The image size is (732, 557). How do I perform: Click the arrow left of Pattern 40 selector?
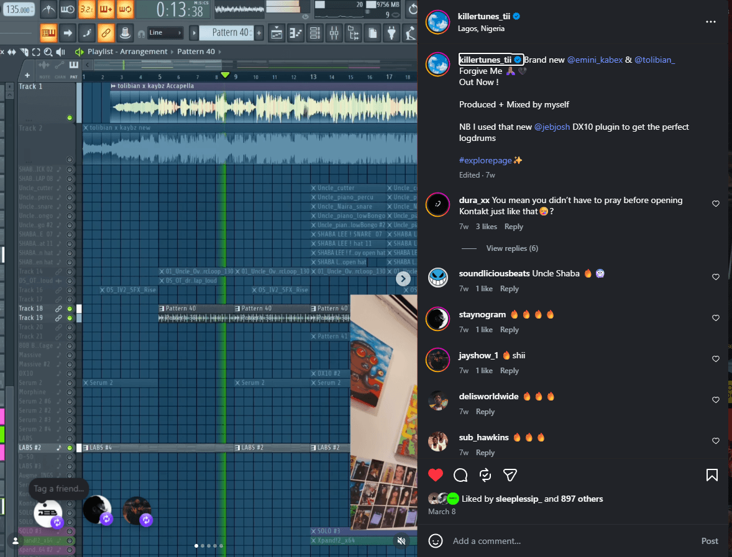[194, 33]
